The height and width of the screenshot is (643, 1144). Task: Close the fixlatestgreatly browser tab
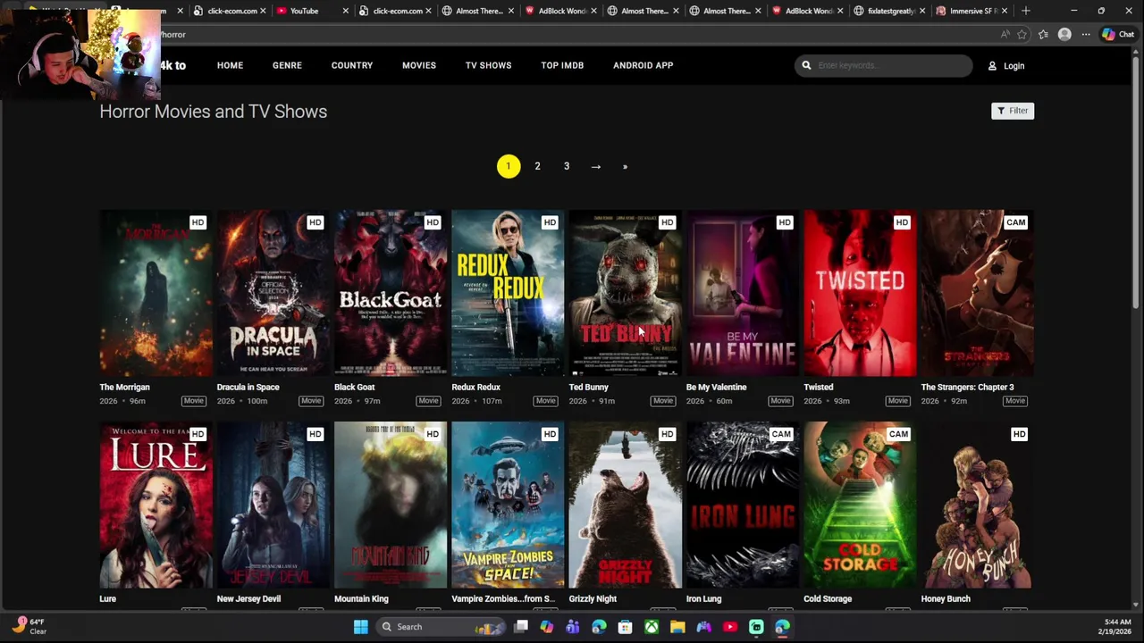922,11
